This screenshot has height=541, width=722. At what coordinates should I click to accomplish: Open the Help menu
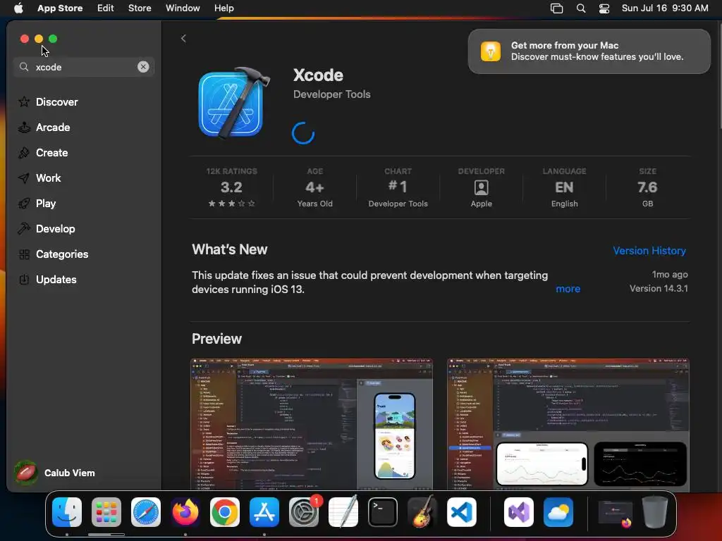[224, 8]
